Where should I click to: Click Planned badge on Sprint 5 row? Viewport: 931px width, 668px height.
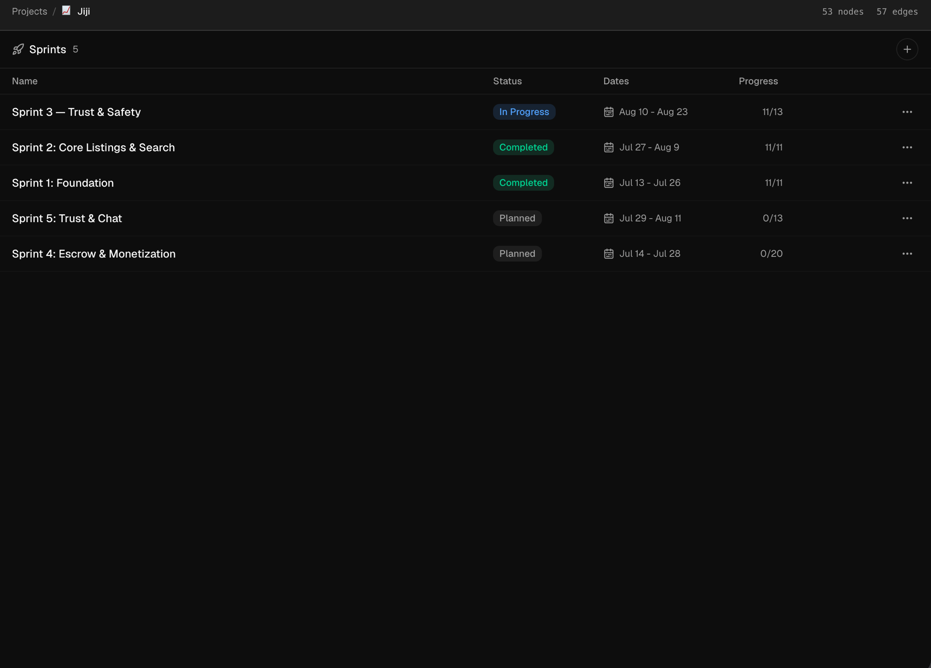[517, 218]
